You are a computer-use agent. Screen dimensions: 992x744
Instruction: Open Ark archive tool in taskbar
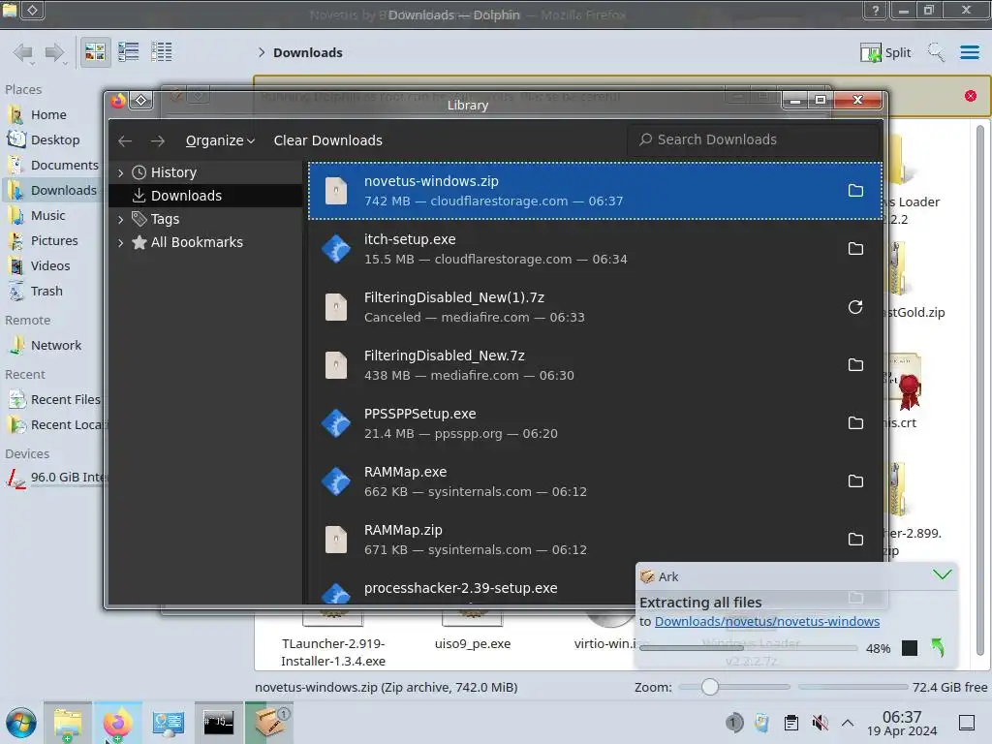[x=270, y=723]
